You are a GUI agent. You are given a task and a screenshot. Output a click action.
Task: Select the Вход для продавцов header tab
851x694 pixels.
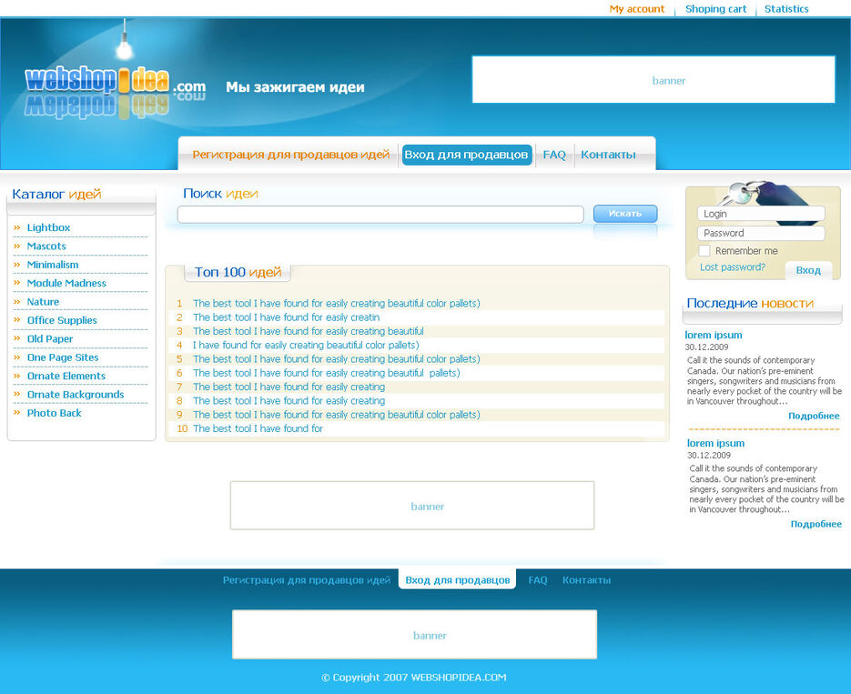click(x=466, y=155)
